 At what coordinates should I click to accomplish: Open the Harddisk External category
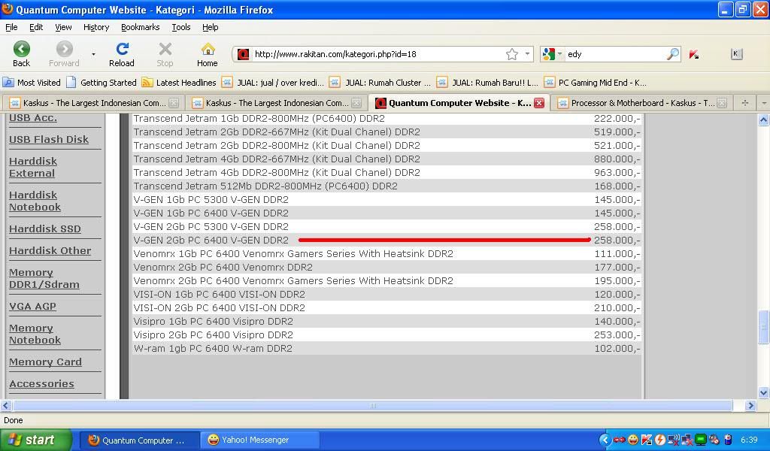(x=33, y=168)
